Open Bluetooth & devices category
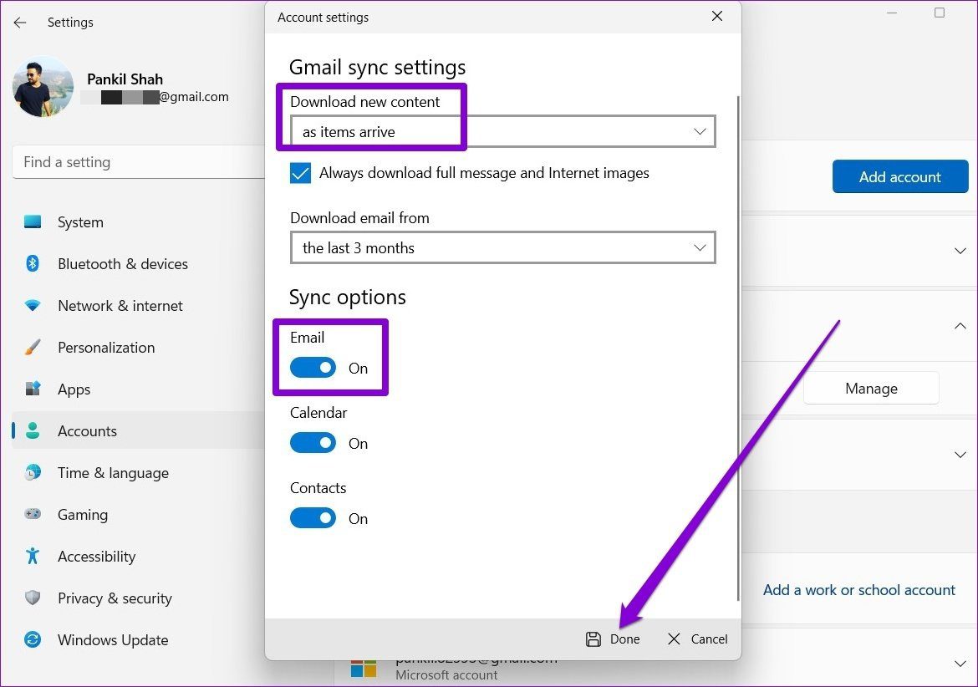Screen dimensions: 978x687 [x=139, y=264]
